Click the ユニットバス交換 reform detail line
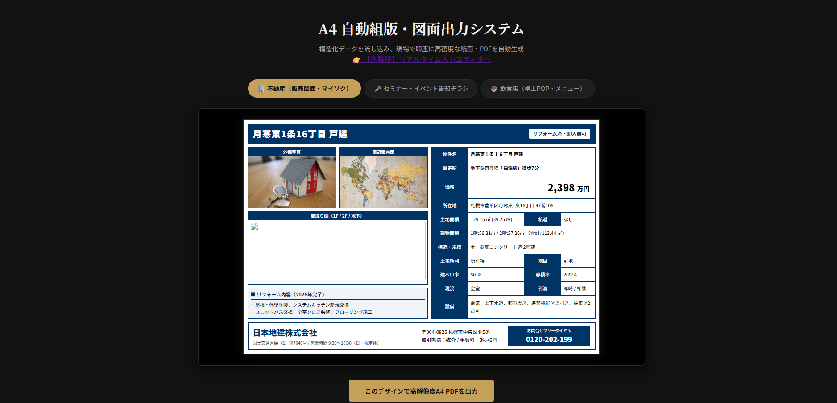Screen dimensions: 837x403 click(312, 312)
